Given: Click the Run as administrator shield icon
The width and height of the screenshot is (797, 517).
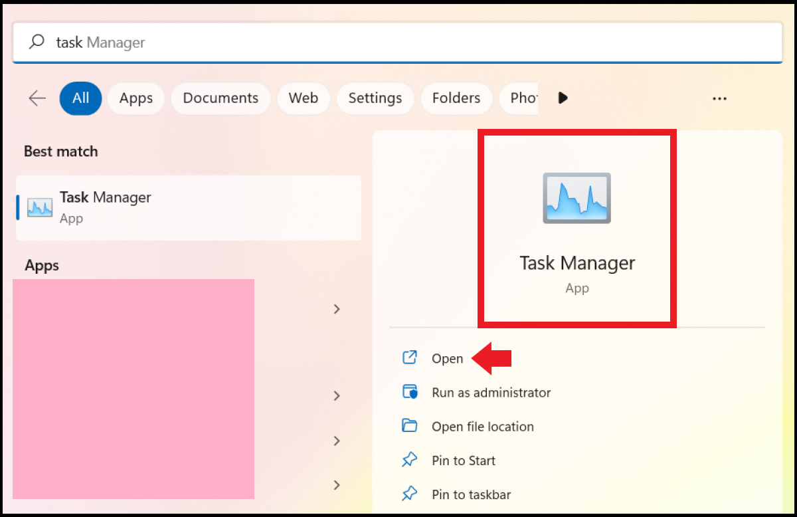Looking at the screenshot, I should click(410, 391).
